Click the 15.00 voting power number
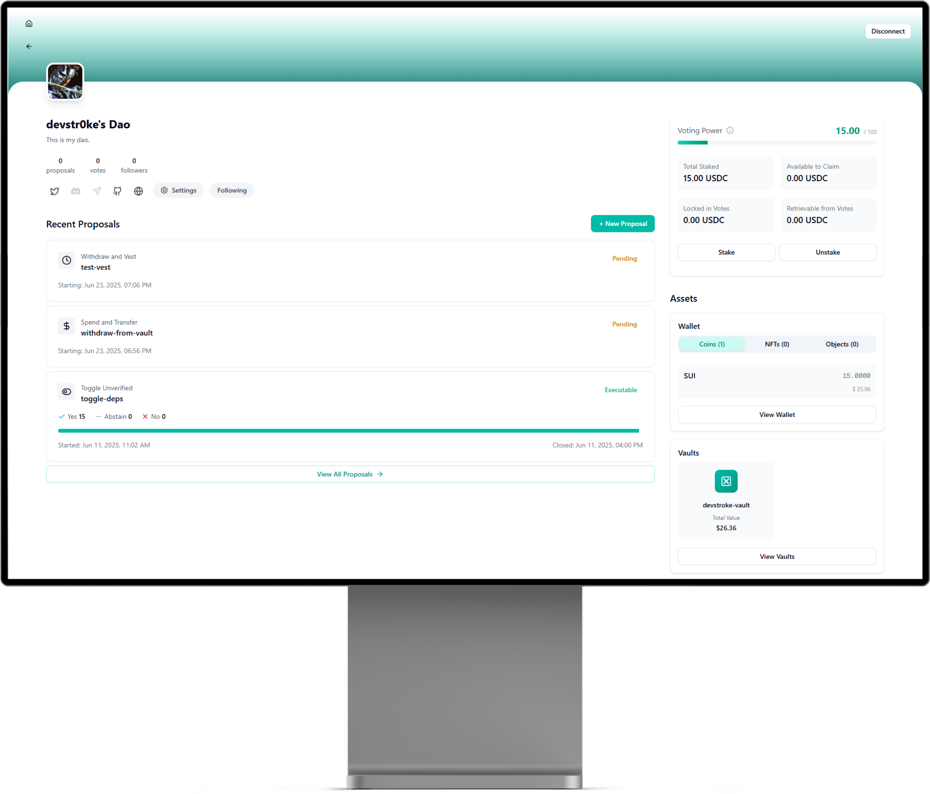The image size is (930, 794). (847, 131)
